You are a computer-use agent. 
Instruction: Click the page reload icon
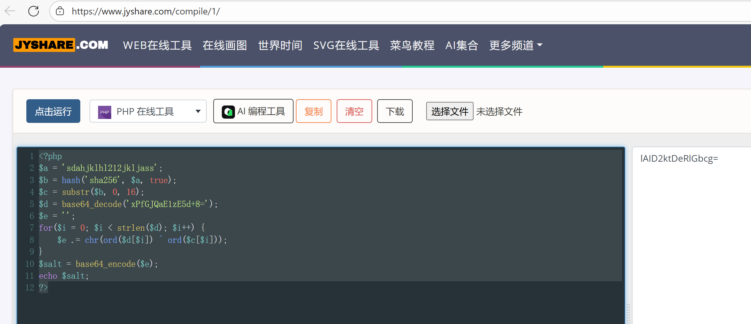(x=34, y=11)
